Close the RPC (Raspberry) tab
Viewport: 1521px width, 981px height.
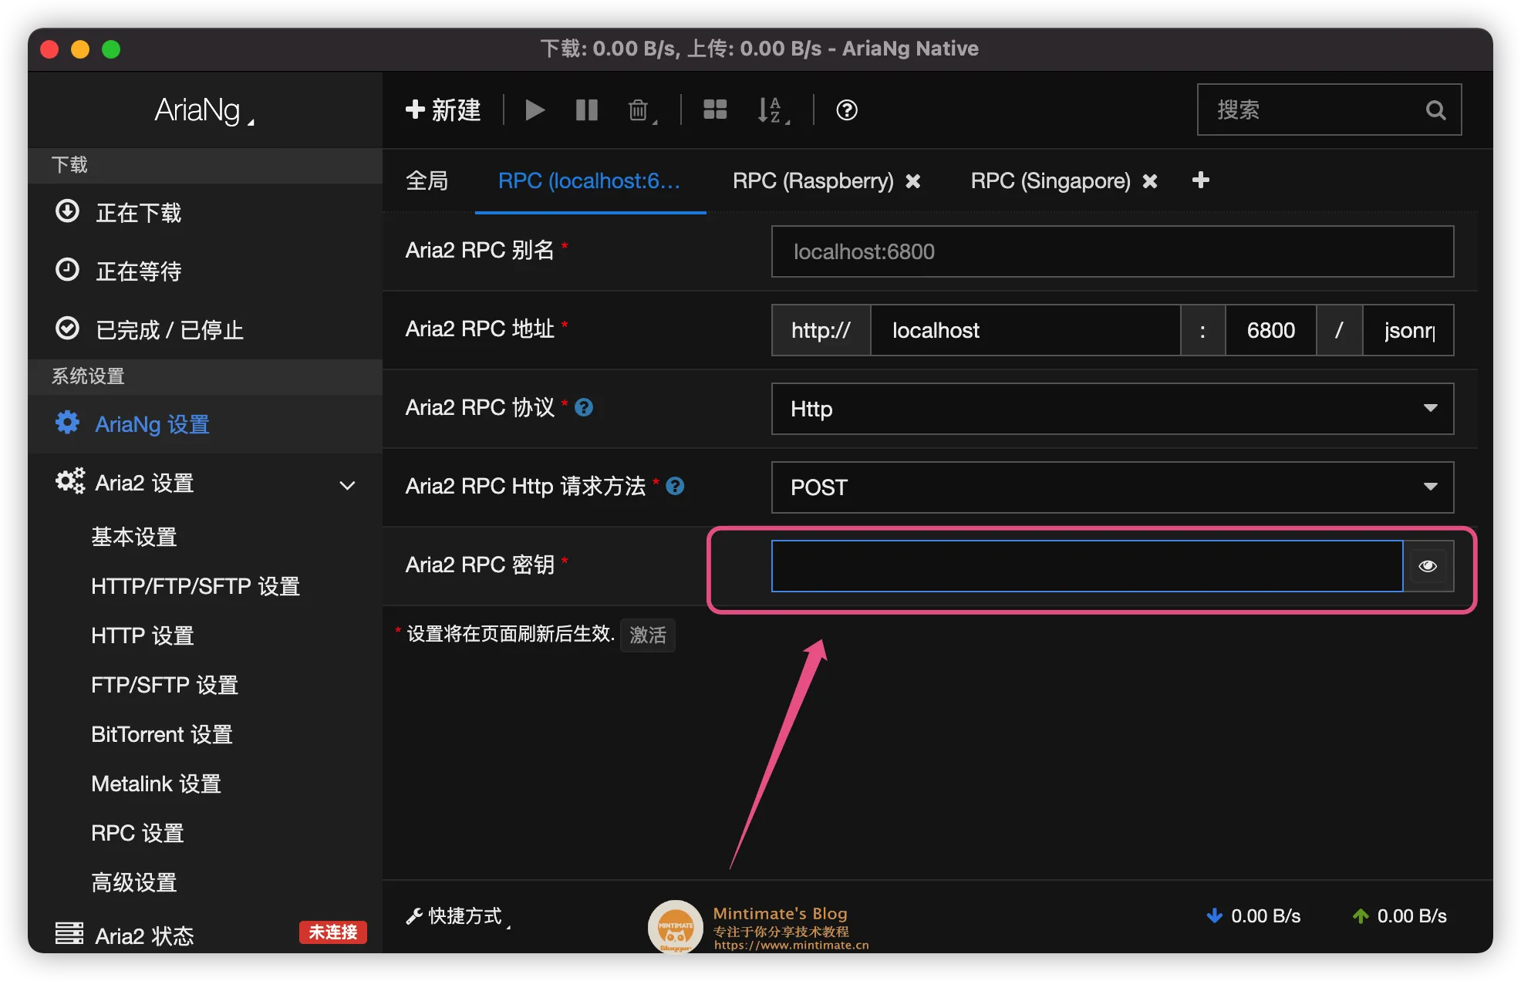point(913,181)
